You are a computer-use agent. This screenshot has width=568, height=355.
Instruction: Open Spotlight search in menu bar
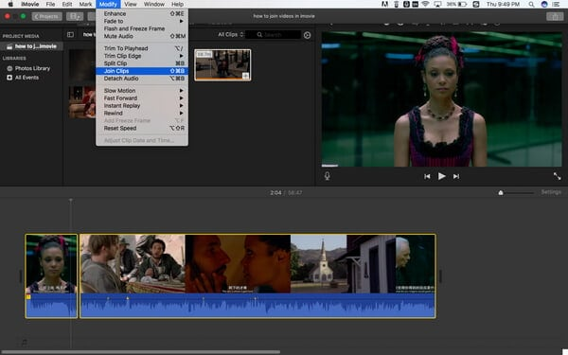tap(531, 5)
